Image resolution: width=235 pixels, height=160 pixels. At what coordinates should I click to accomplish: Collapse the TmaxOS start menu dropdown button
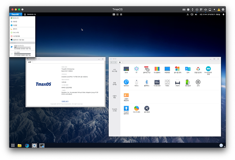pyautogui.click(x=16, y=14)
